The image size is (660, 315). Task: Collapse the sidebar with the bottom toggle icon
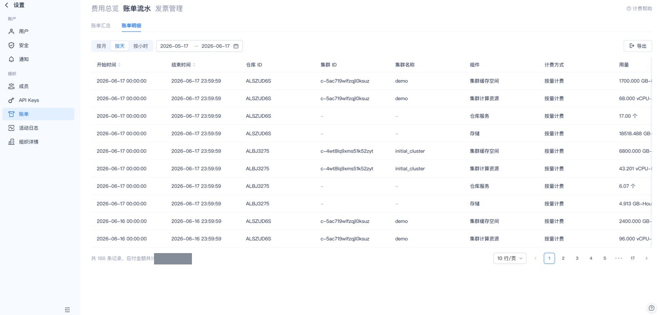click(67, 310)
